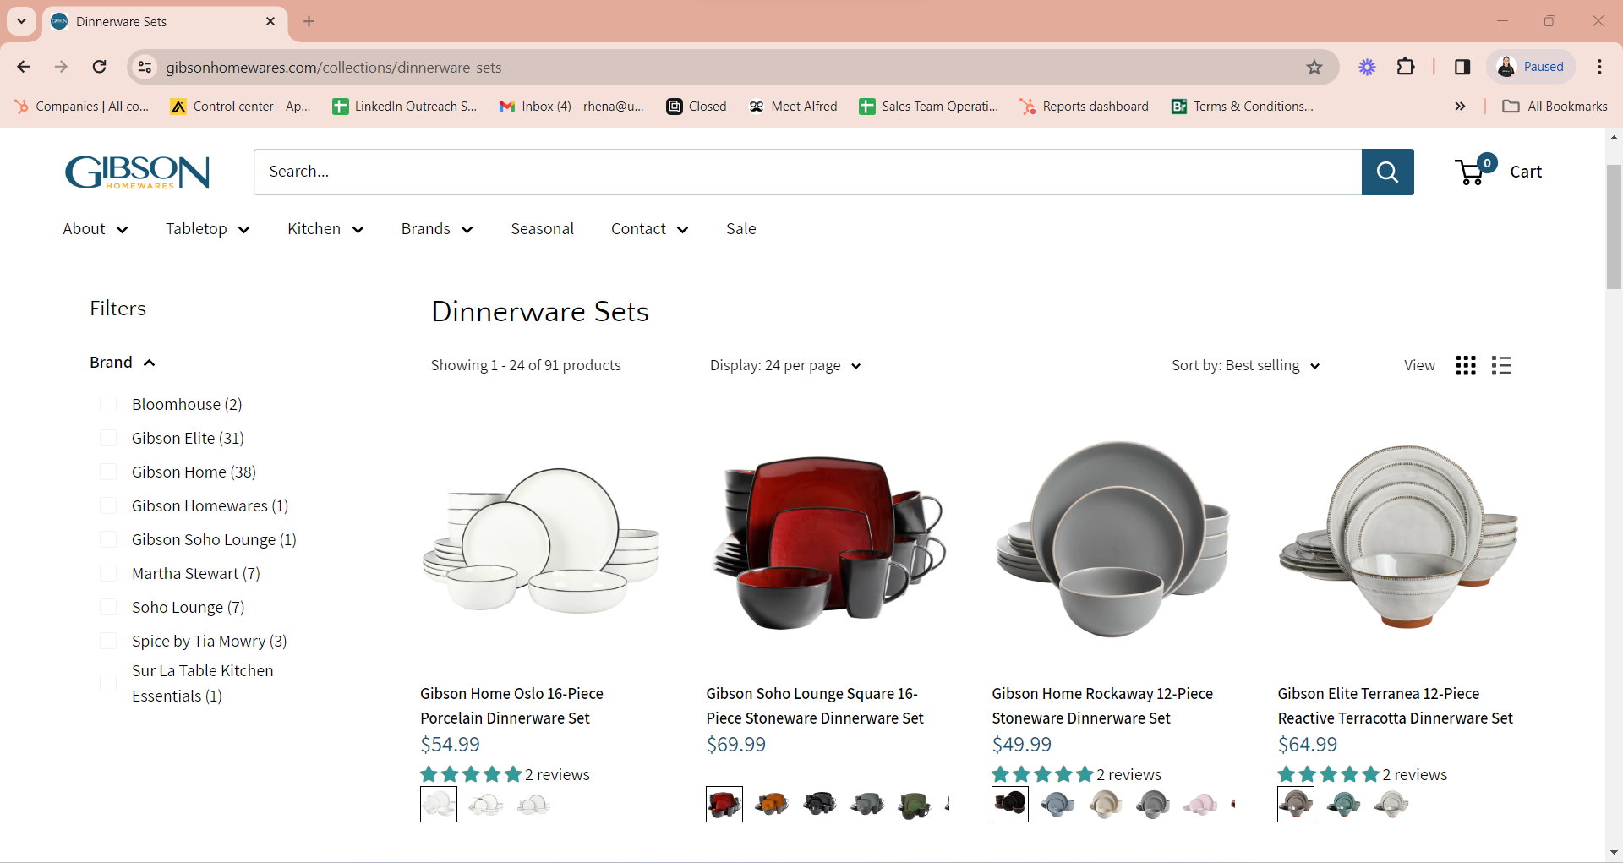Viewport: 1623px width, 863px height.
Task: Open Chrome menu three dots
Action: tap(1599, 67)
